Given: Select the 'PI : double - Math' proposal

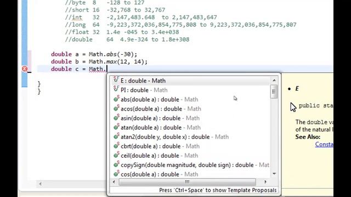Looking at the screenshot, I should (x=191, y=90).
